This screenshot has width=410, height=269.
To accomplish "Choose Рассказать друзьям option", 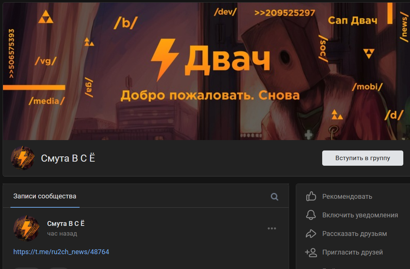I will click(x=354, y=233).
